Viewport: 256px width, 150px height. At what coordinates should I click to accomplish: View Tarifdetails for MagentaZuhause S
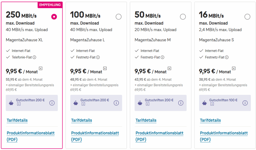tap(210, 120)
